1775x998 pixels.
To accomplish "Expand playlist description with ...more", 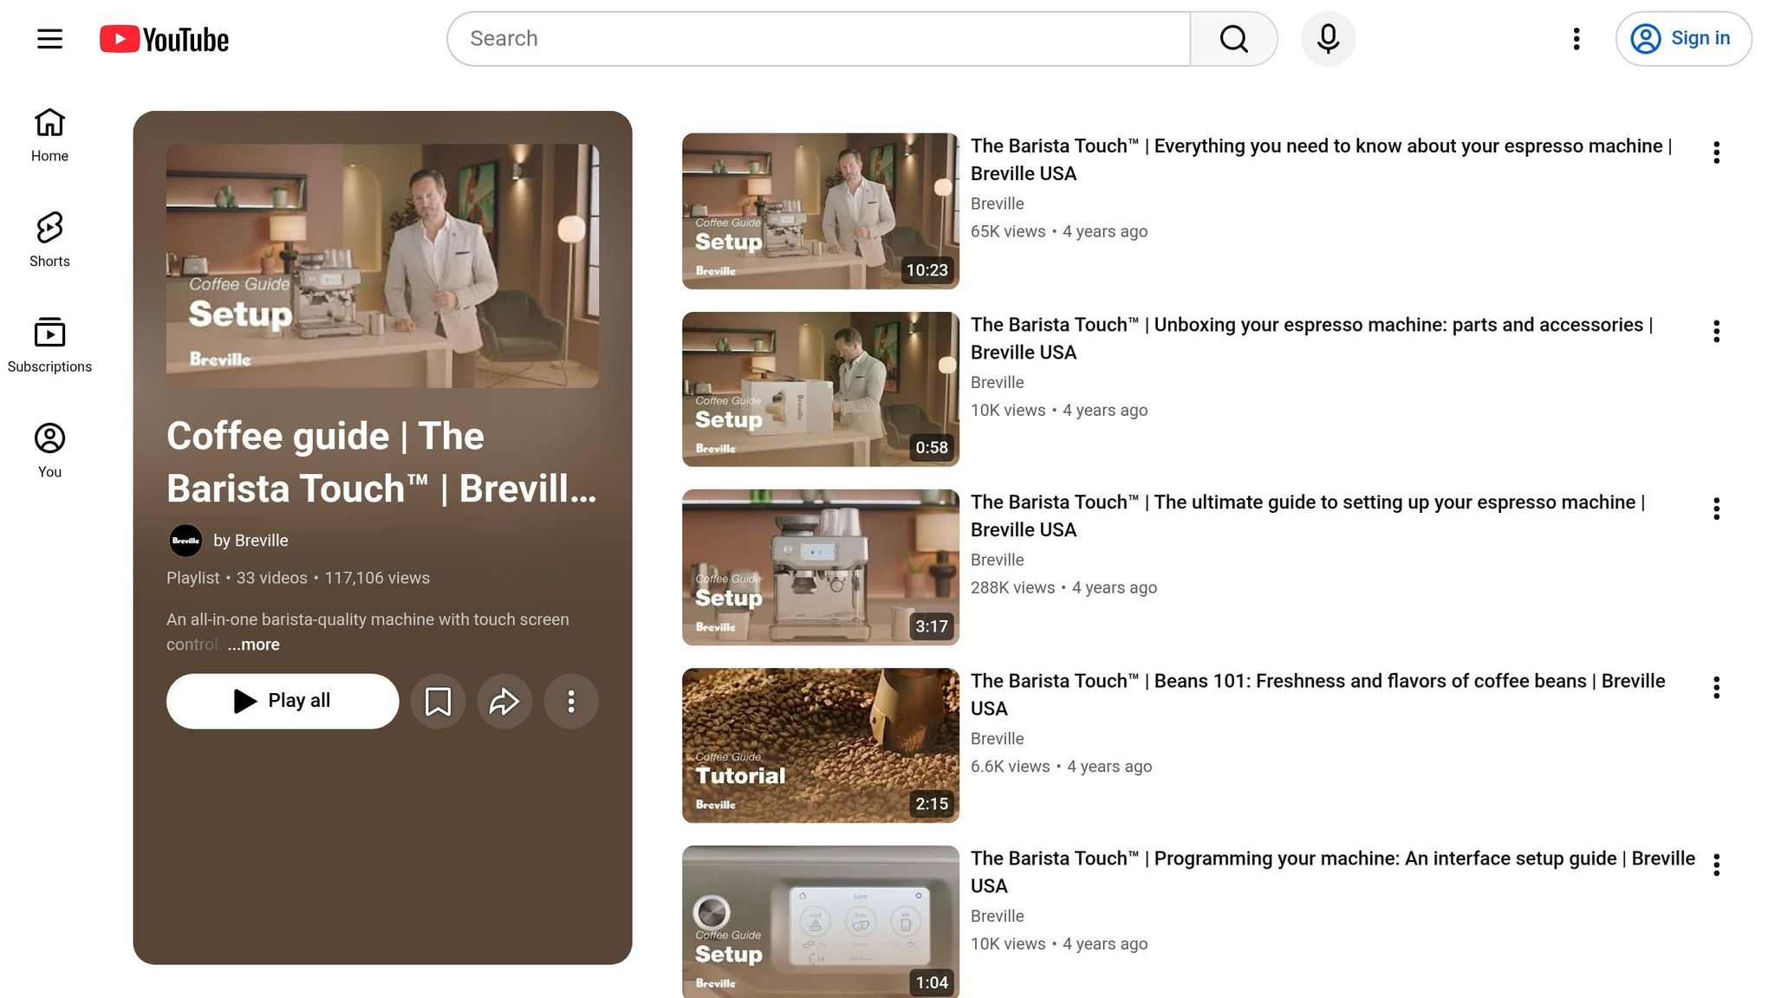I will 253,645.
